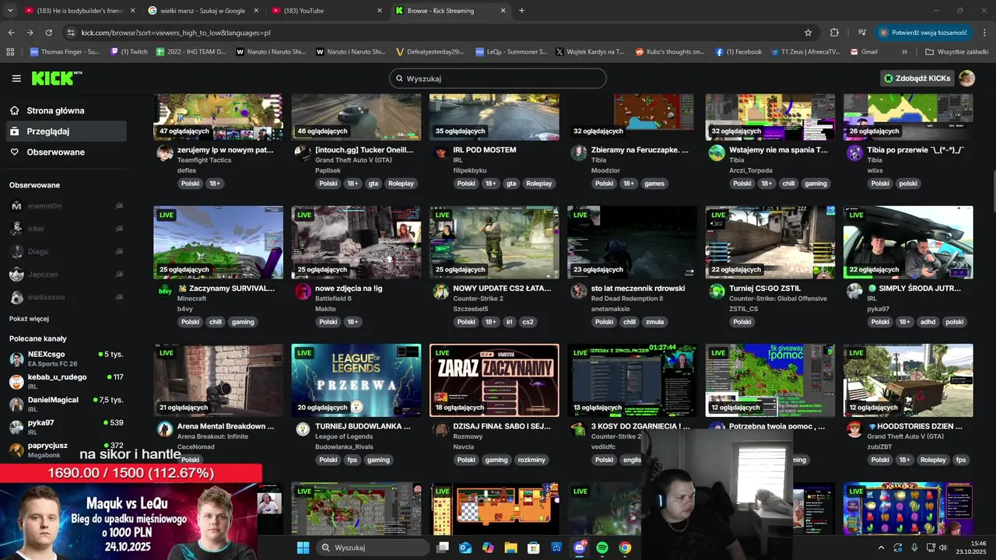Open the Chrome extensions puzzle icon
This screenshot has width=996, height=560.
pos(834,33)
